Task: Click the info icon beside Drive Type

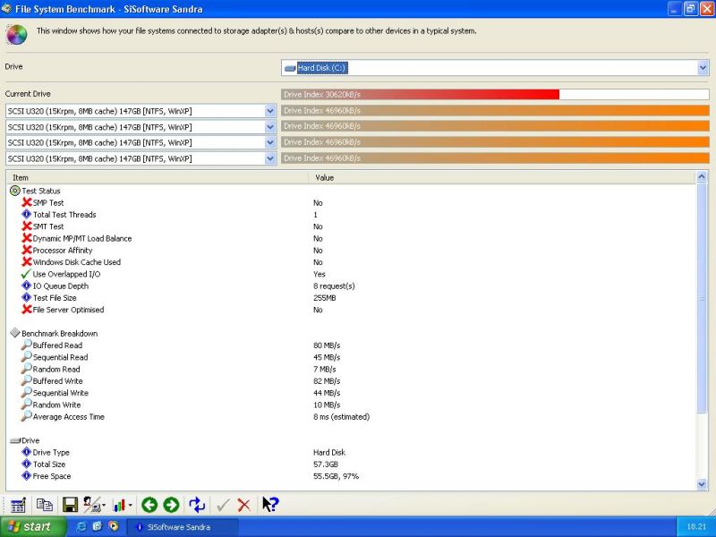Action: coord(27,452)
